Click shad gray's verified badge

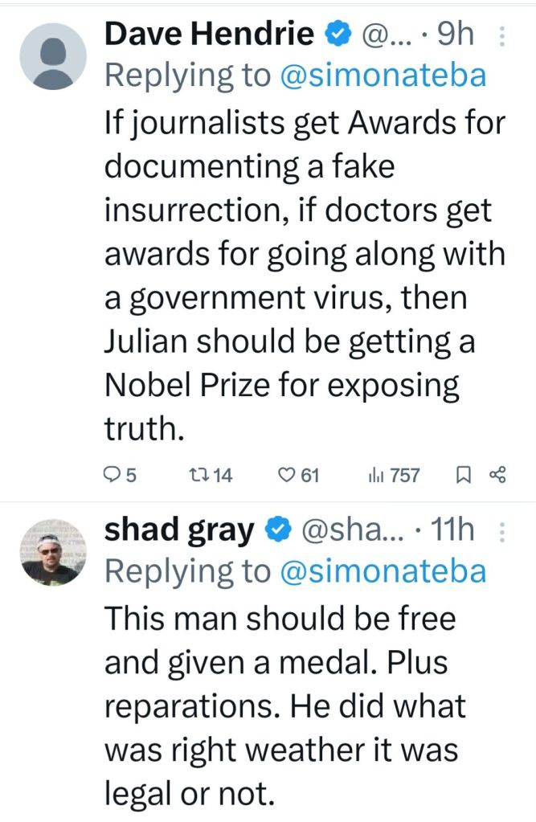click(x=278, y=530)
